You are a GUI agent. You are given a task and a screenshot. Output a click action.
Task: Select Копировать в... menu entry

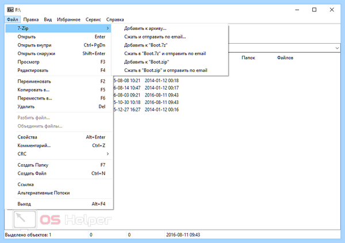tap(58, 90)
